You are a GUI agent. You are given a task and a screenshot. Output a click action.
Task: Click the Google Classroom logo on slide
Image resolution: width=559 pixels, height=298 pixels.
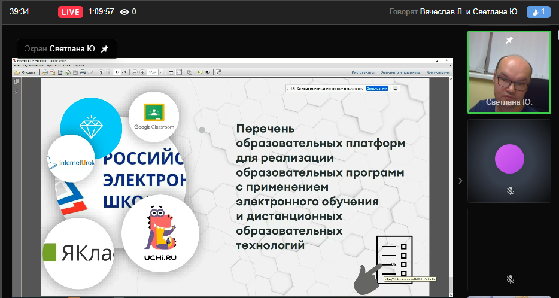click(x=154, y=117)
